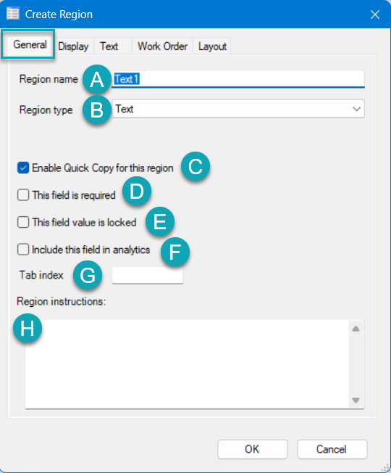Open the Region type dropdown

(x=238, y=109)
